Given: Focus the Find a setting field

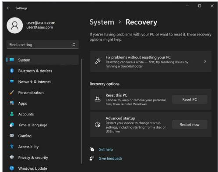Looking at the screenshot, I should coord(42,45).
